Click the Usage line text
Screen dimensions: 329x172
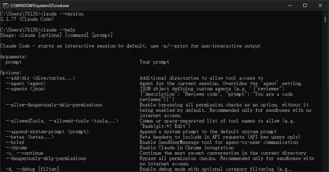point(56,35)
